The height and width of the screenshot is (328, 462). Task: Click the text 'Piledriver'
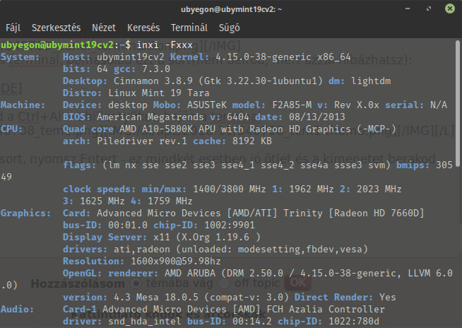[x=125, y=141]
